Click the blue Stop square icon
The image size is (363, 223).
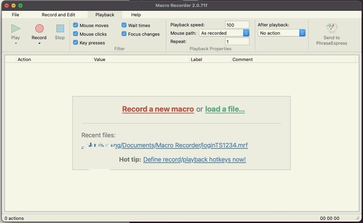click(60, 28)
